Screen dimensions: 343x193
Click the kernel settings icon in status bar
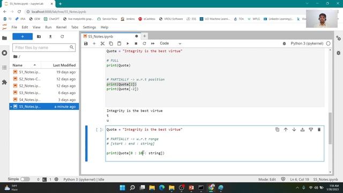56,179
